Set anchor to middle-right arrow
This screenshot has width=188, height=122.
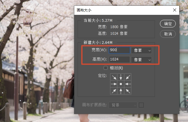[128, 84]
